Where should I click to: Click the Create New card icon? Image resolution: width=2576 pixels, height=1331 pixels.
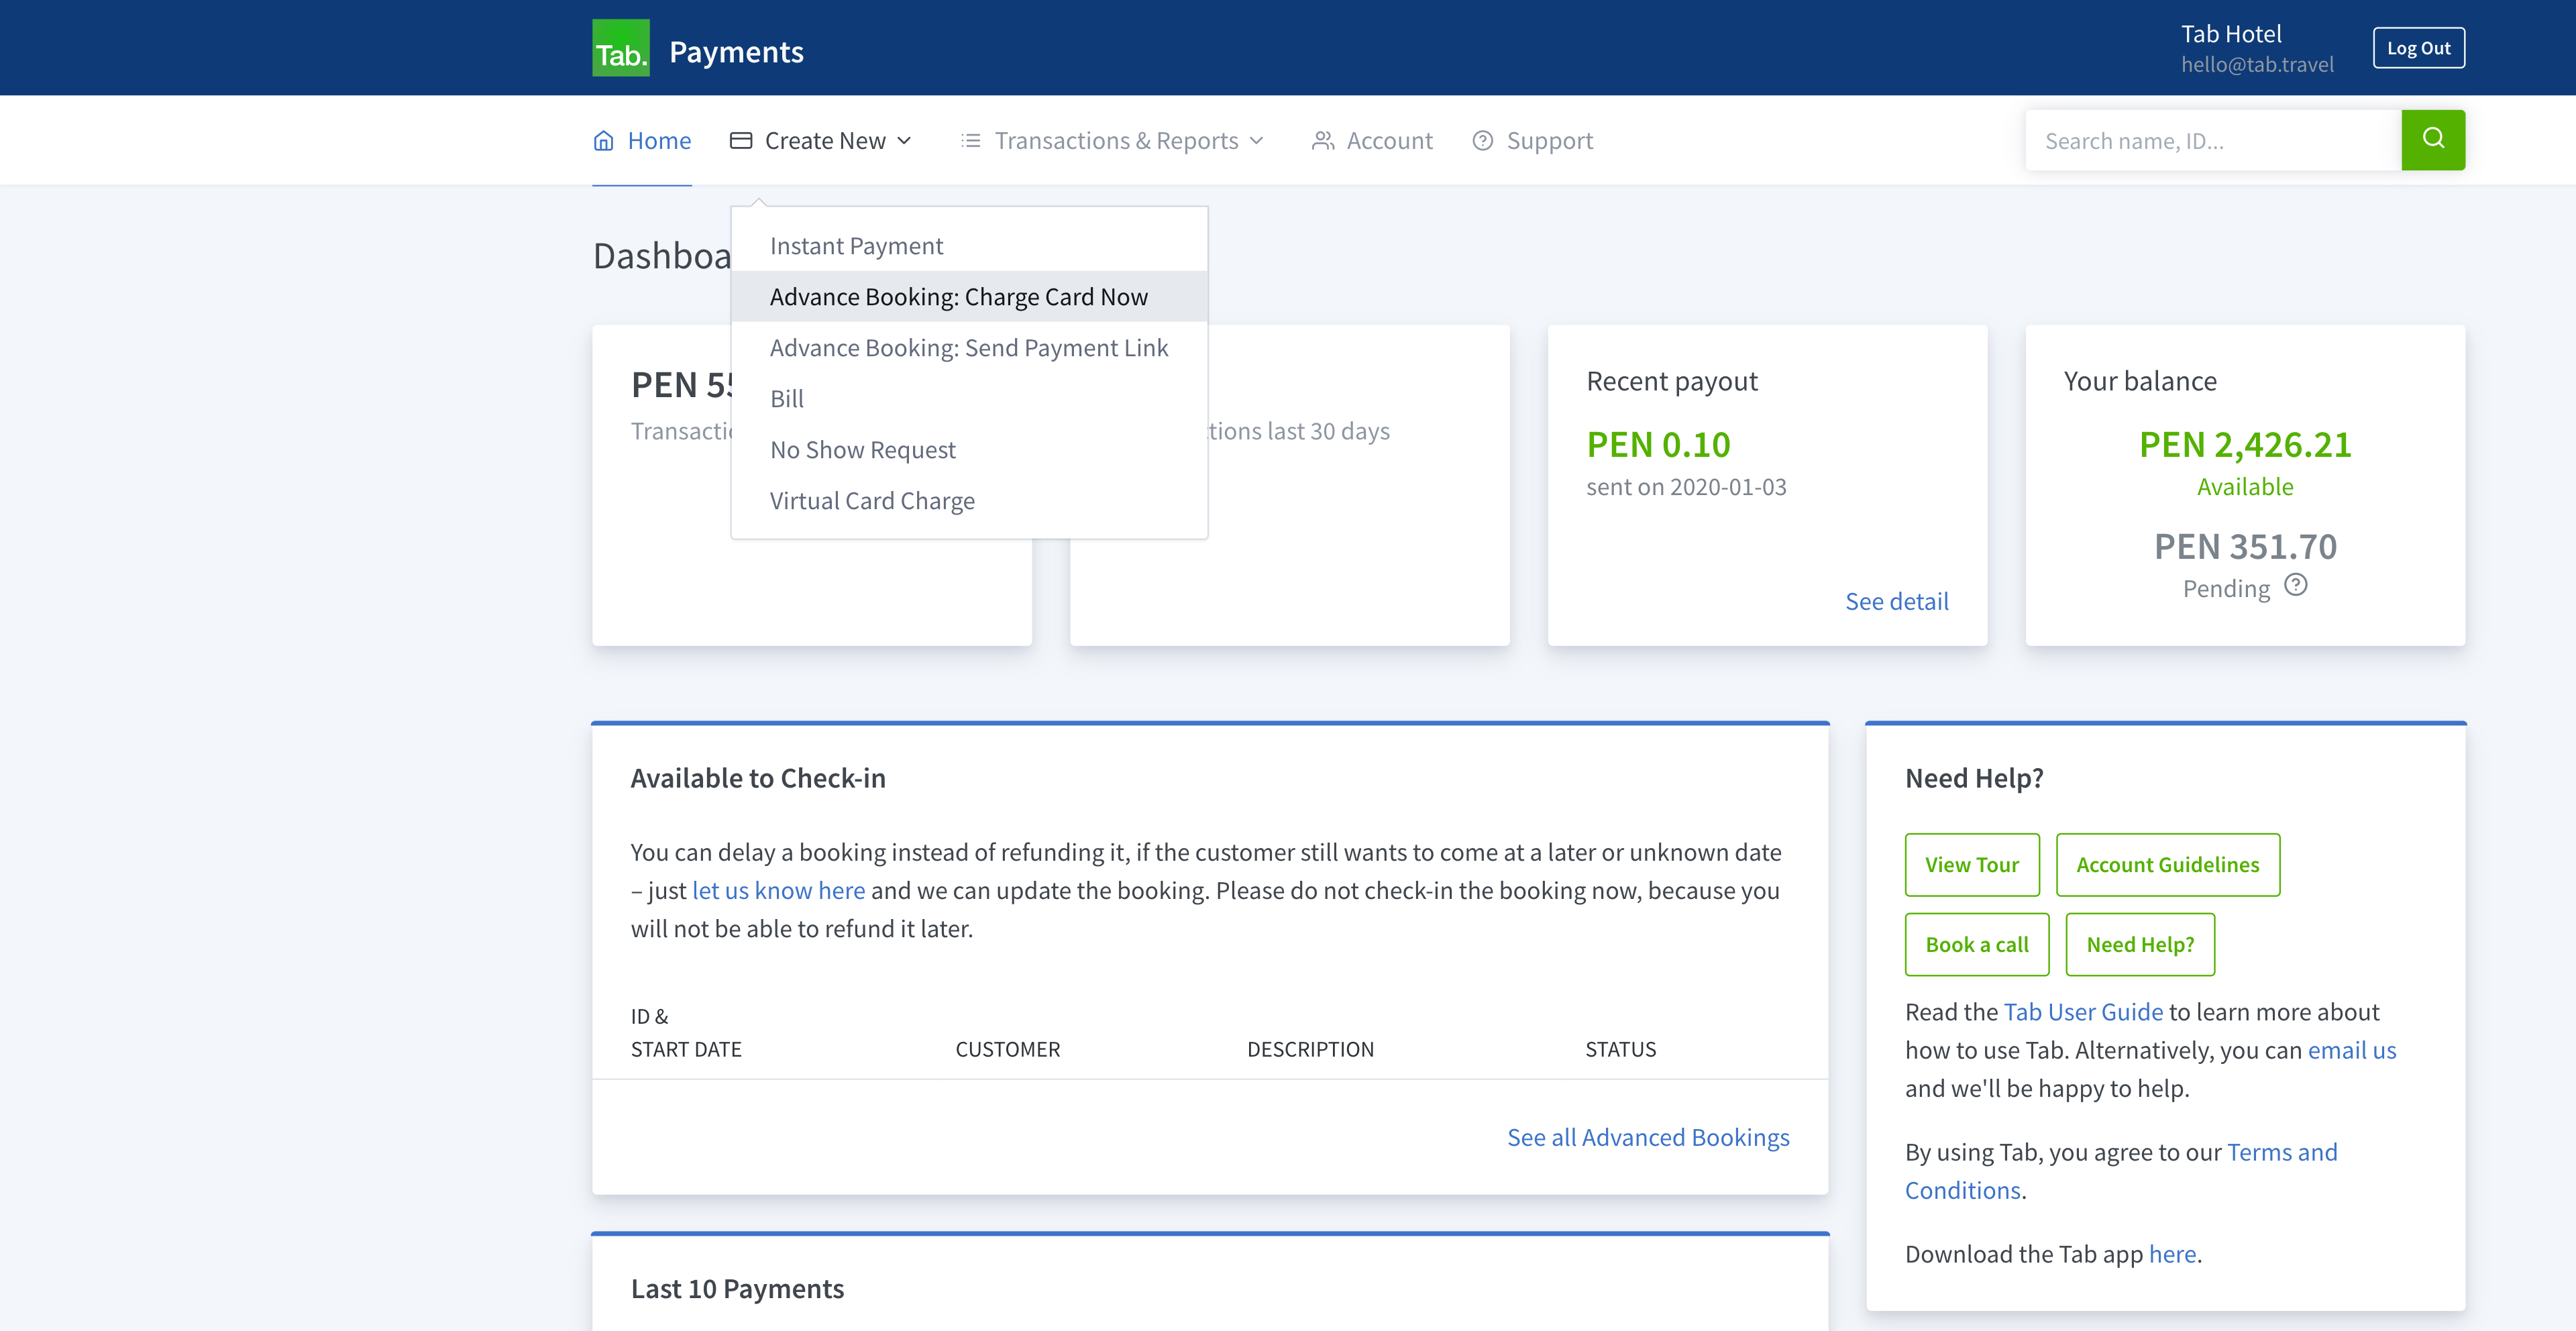coord(741,141)
